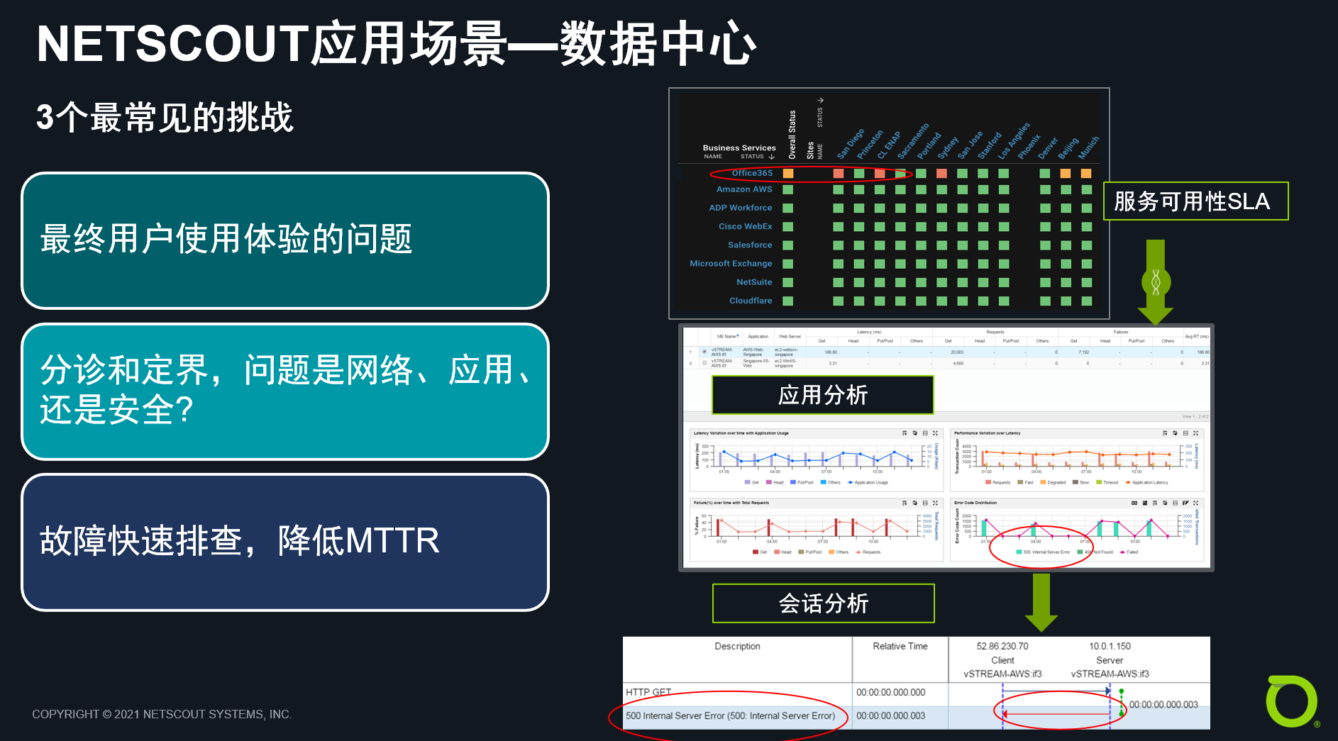Open the ADP Workforce service link
This screenshot has width=1338, height=741.
(741, 208)
